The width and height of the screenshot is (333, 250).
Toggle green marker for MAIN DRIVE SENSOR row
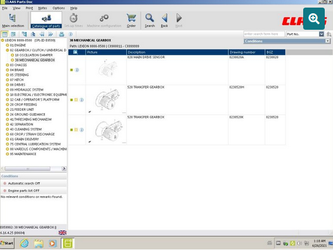[x=72, y=70]
